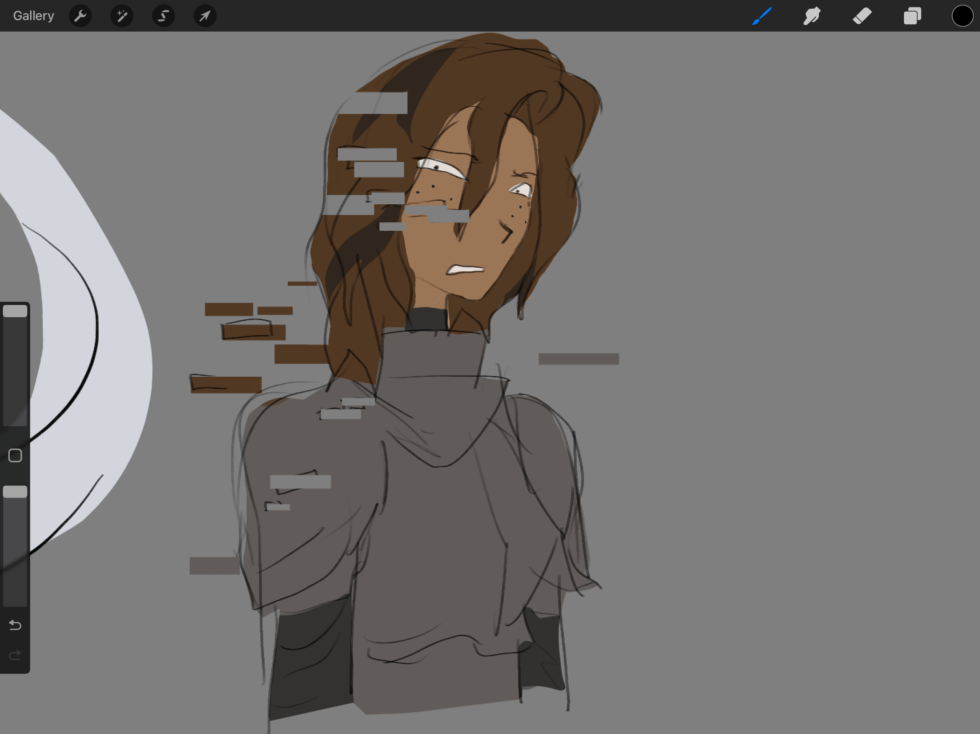Tap the Redo arrow

click(x=15, y=655)
